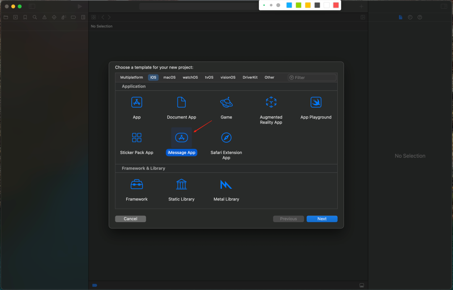453x290 pixels.
Task: Open the Bookmark navigator
Action: point(25,17)
